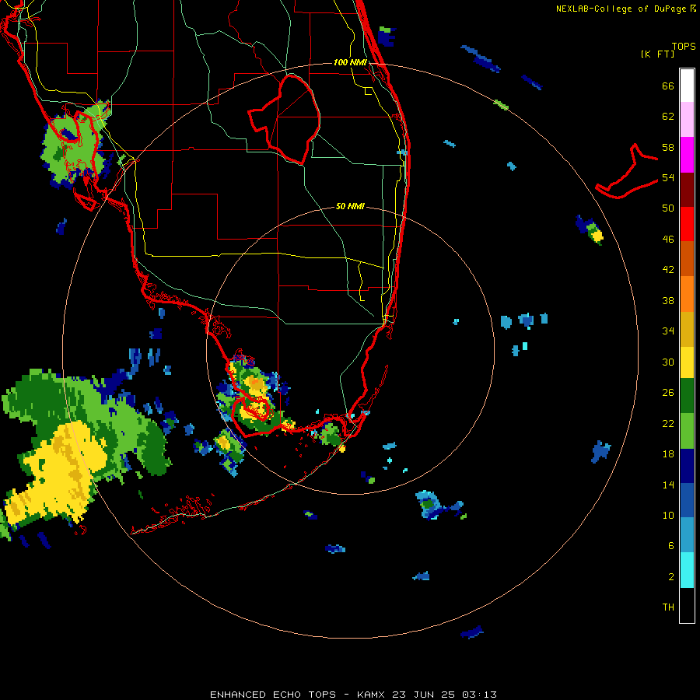Click the 2 legend value
Viewport: 700px width, 700px height.
click(671, 577)
